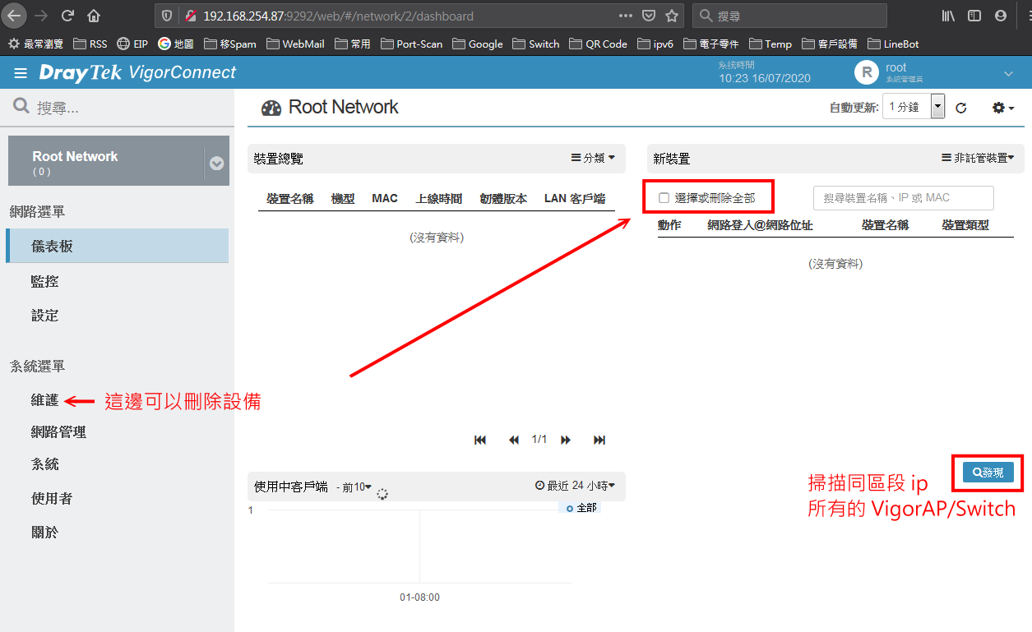Toggle the 選擇或刪除全部 checkbox
Viewport: 1032px width, 632px height.
tap(664, 198)
